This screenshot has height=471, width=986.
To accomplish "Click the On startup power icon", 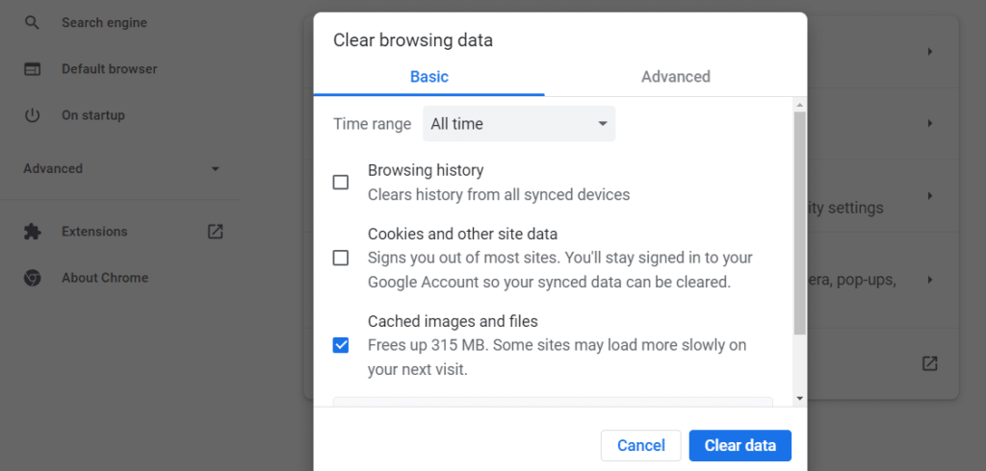I will [x=32, y=115].
